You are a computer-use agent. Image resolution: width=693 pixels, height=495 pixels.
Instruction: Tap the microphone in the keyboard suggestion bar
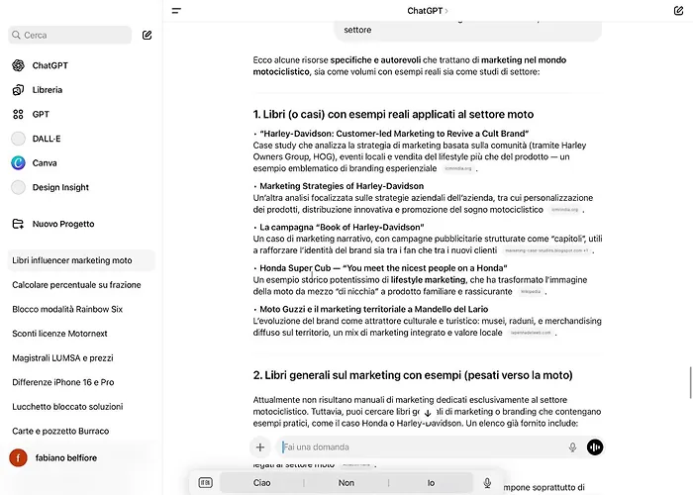pos(487,483)
